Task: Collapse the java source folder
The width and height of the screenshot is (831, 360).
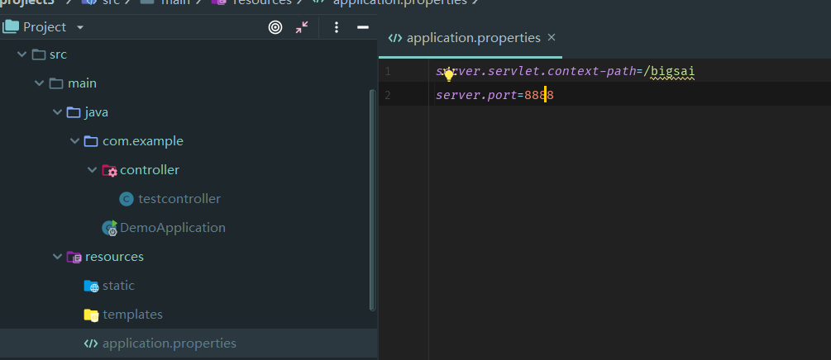Action: coord(57,112)
